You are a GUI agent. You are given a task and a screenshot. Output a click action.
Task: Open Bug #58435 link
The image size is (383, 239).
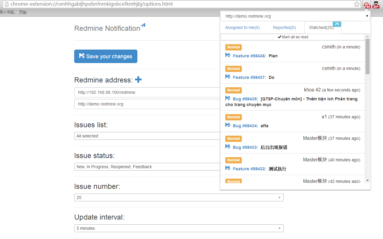coord(245,99)
